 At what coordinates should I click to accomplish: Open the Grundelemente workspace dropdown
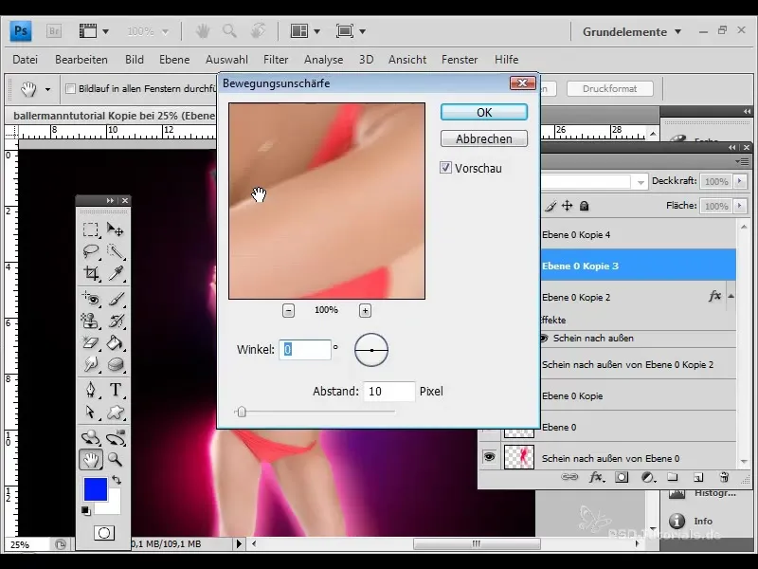(632, 32)
